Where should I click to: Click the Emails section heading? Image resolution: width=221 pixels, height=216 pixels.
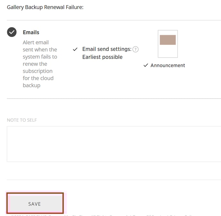tap(31, 32)
